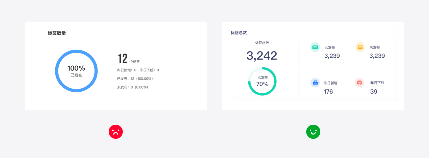Click the red sad face icon
This screenshot has width=429, height=158.
(116, 132)
